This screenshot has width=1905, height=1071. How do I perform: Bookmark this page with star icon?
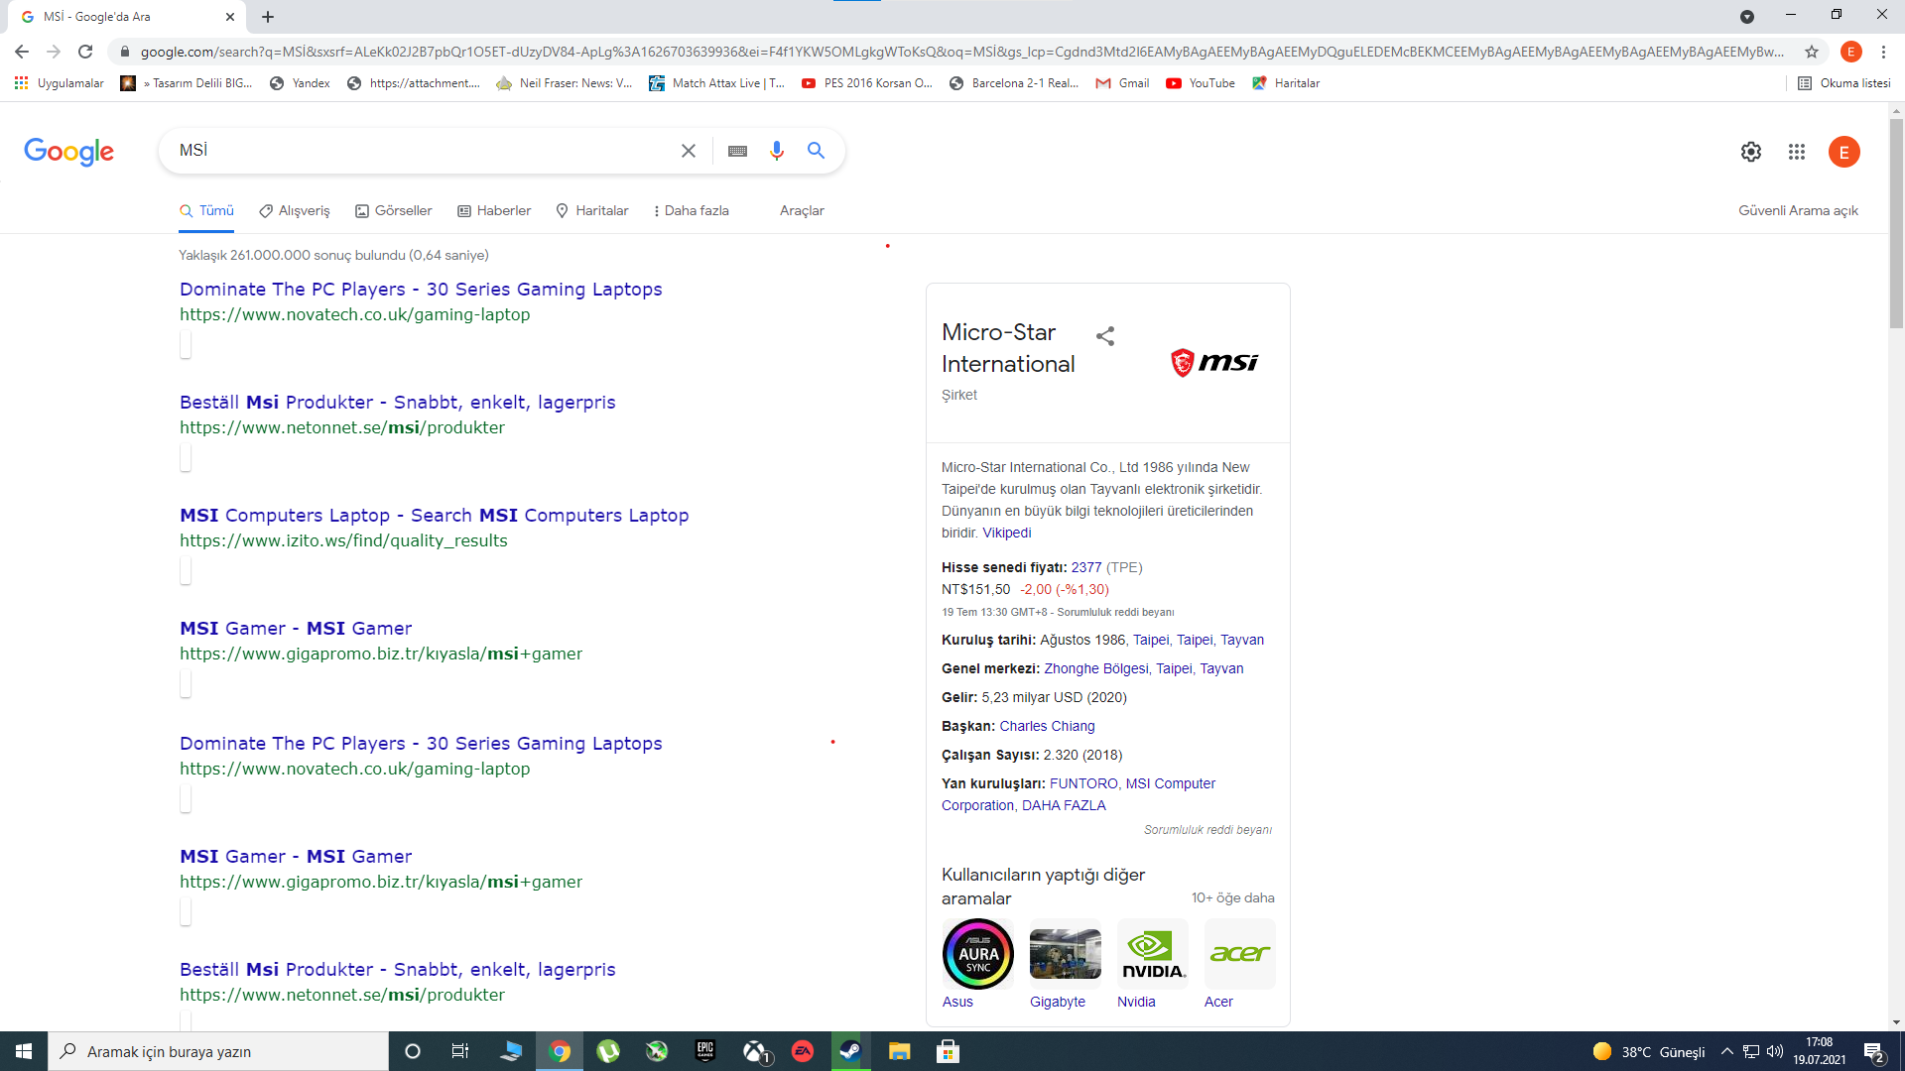1812,52
